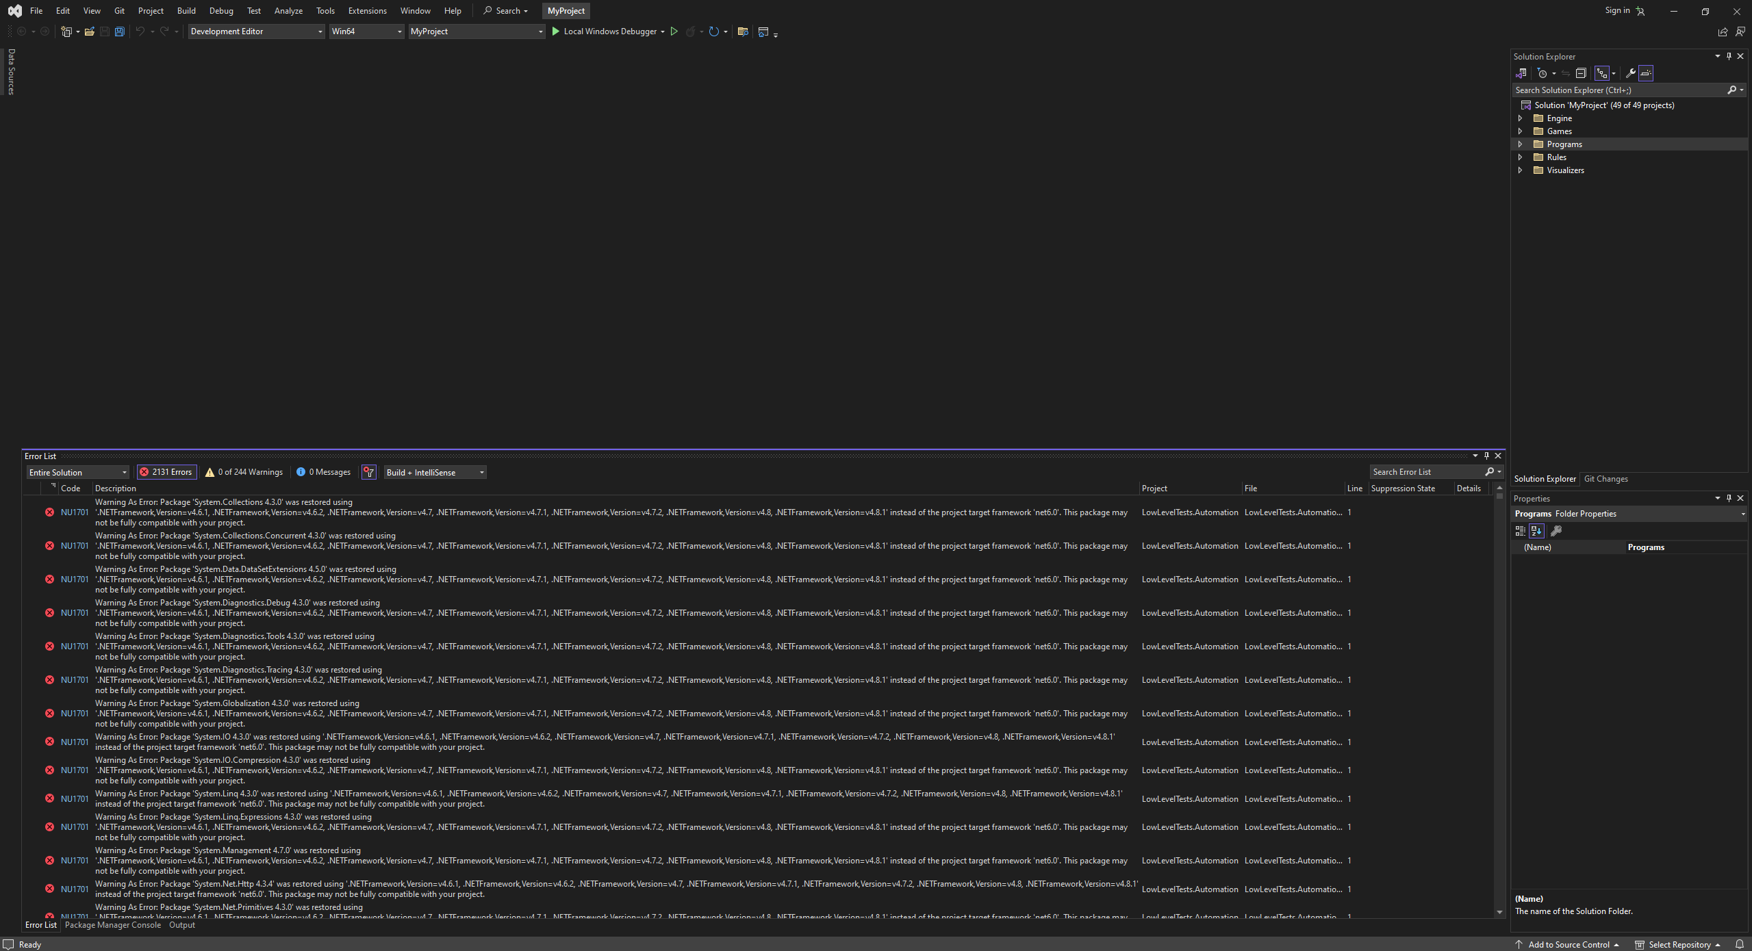Switch to Package Manager Console tab
Viewport: 1752px width, 951px height.
(113, 925)
